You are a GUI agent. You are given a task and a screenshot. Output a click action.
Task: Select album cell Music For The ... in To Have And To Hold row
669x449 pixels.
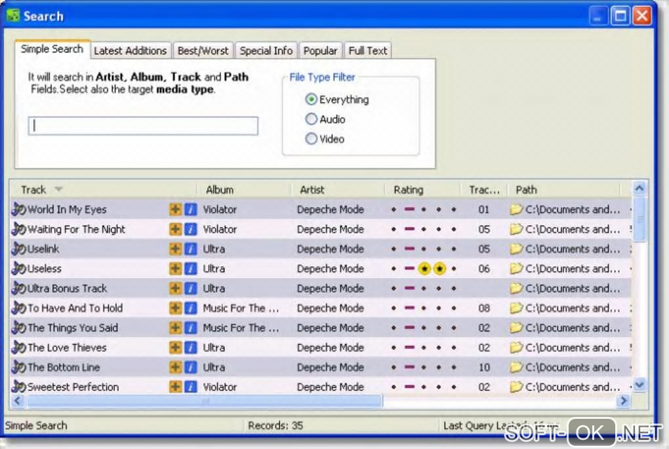(241, 308)
